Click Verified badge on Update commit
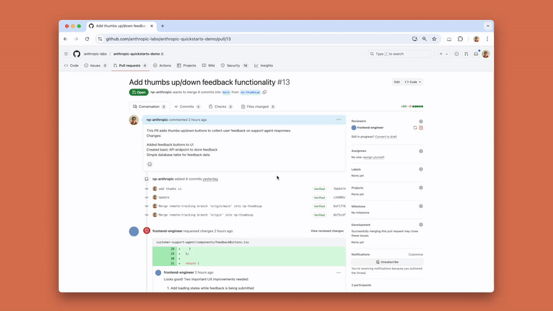Image resolution: width=553 pixels, height=311 pixels. pyautogui.click(x=319, y=198)
